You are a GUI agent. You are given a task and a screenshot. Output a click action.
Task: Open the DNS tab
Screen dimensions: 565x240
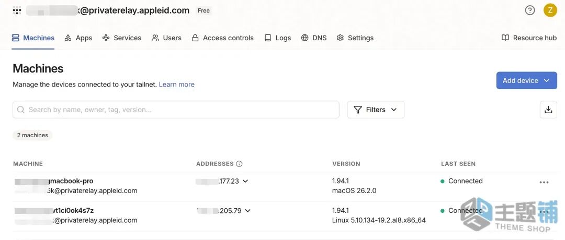314,38
